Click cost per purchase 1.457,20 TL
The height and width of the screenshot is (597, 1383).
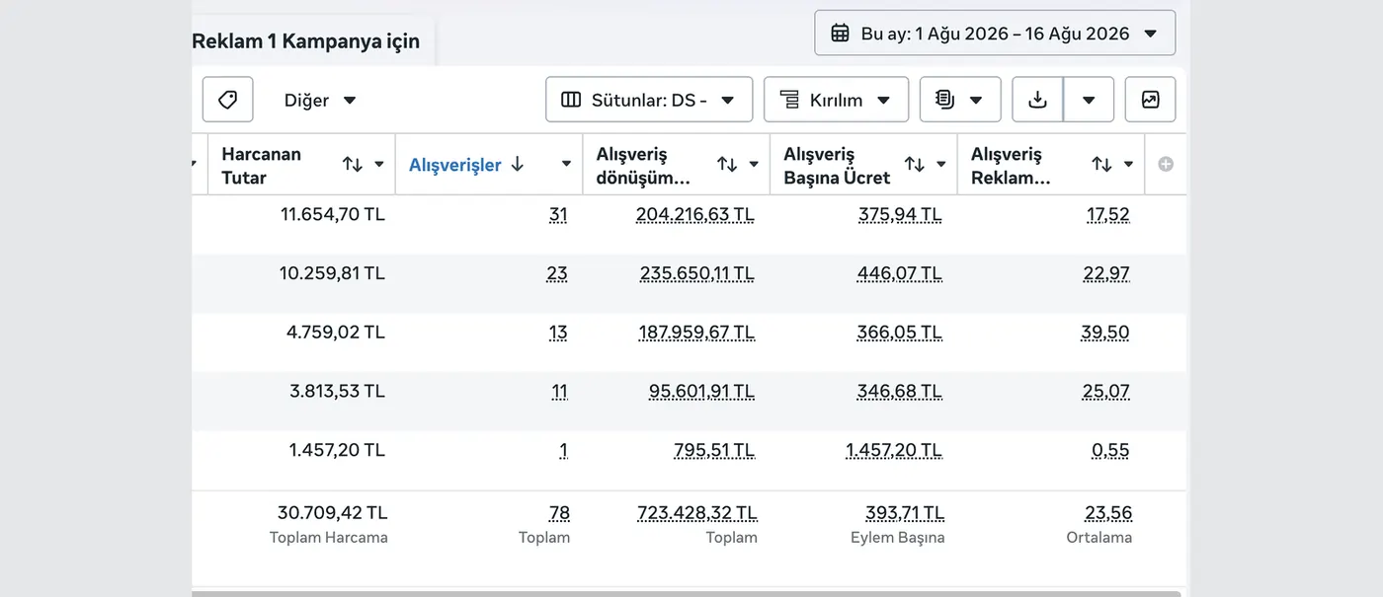pos(894,451)
